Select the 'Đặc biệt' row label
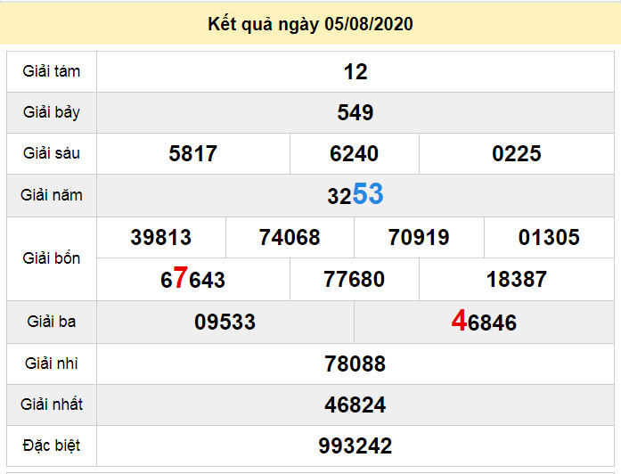This screenshot has width=621, height=474. coord(52,445)
